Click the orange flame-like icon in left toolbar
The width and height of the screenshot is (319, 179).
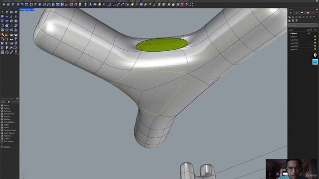point(7,34)
